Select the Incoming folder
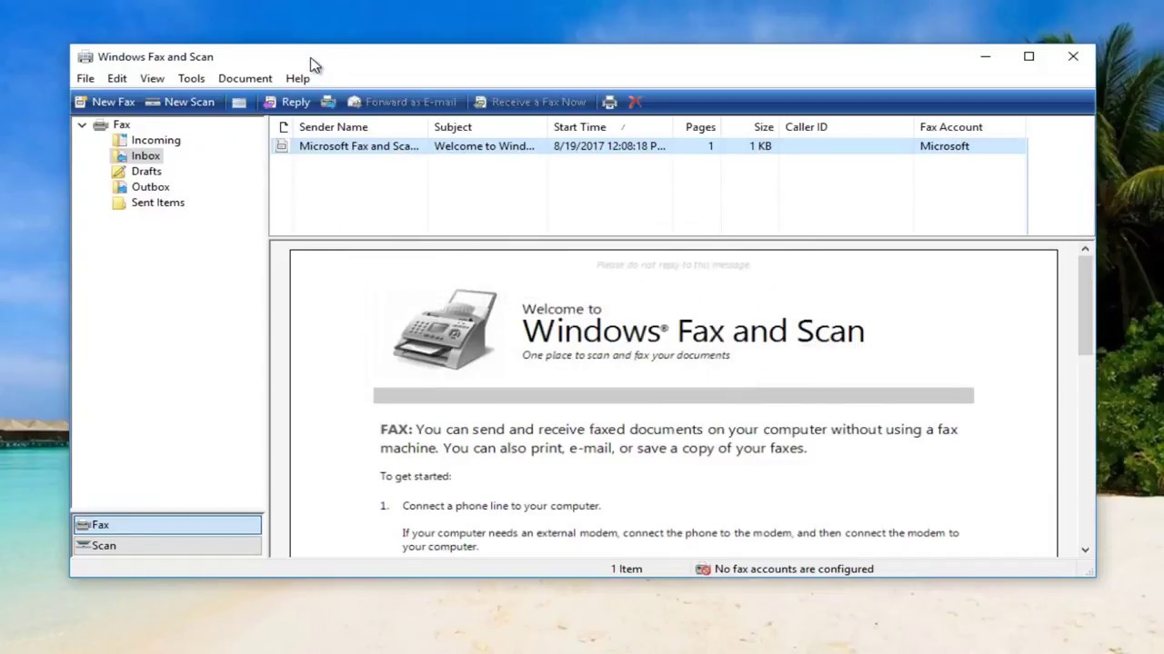The height and width of the screenshot is (654, 1164). coord(146,140)
